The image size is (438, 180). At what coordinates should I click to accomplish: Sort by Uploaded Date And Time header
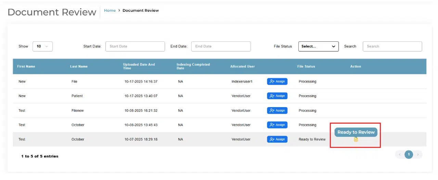click(x=139, y=66)
